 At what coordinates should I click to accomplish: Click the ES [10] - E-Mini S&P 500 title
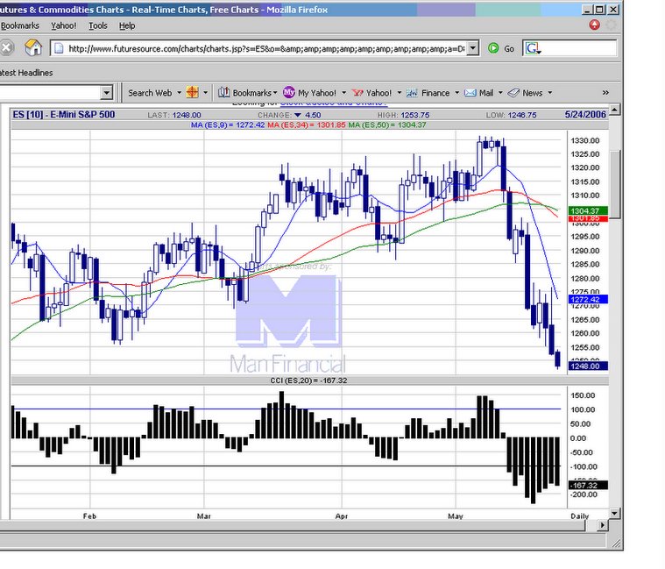pos(64,115)
